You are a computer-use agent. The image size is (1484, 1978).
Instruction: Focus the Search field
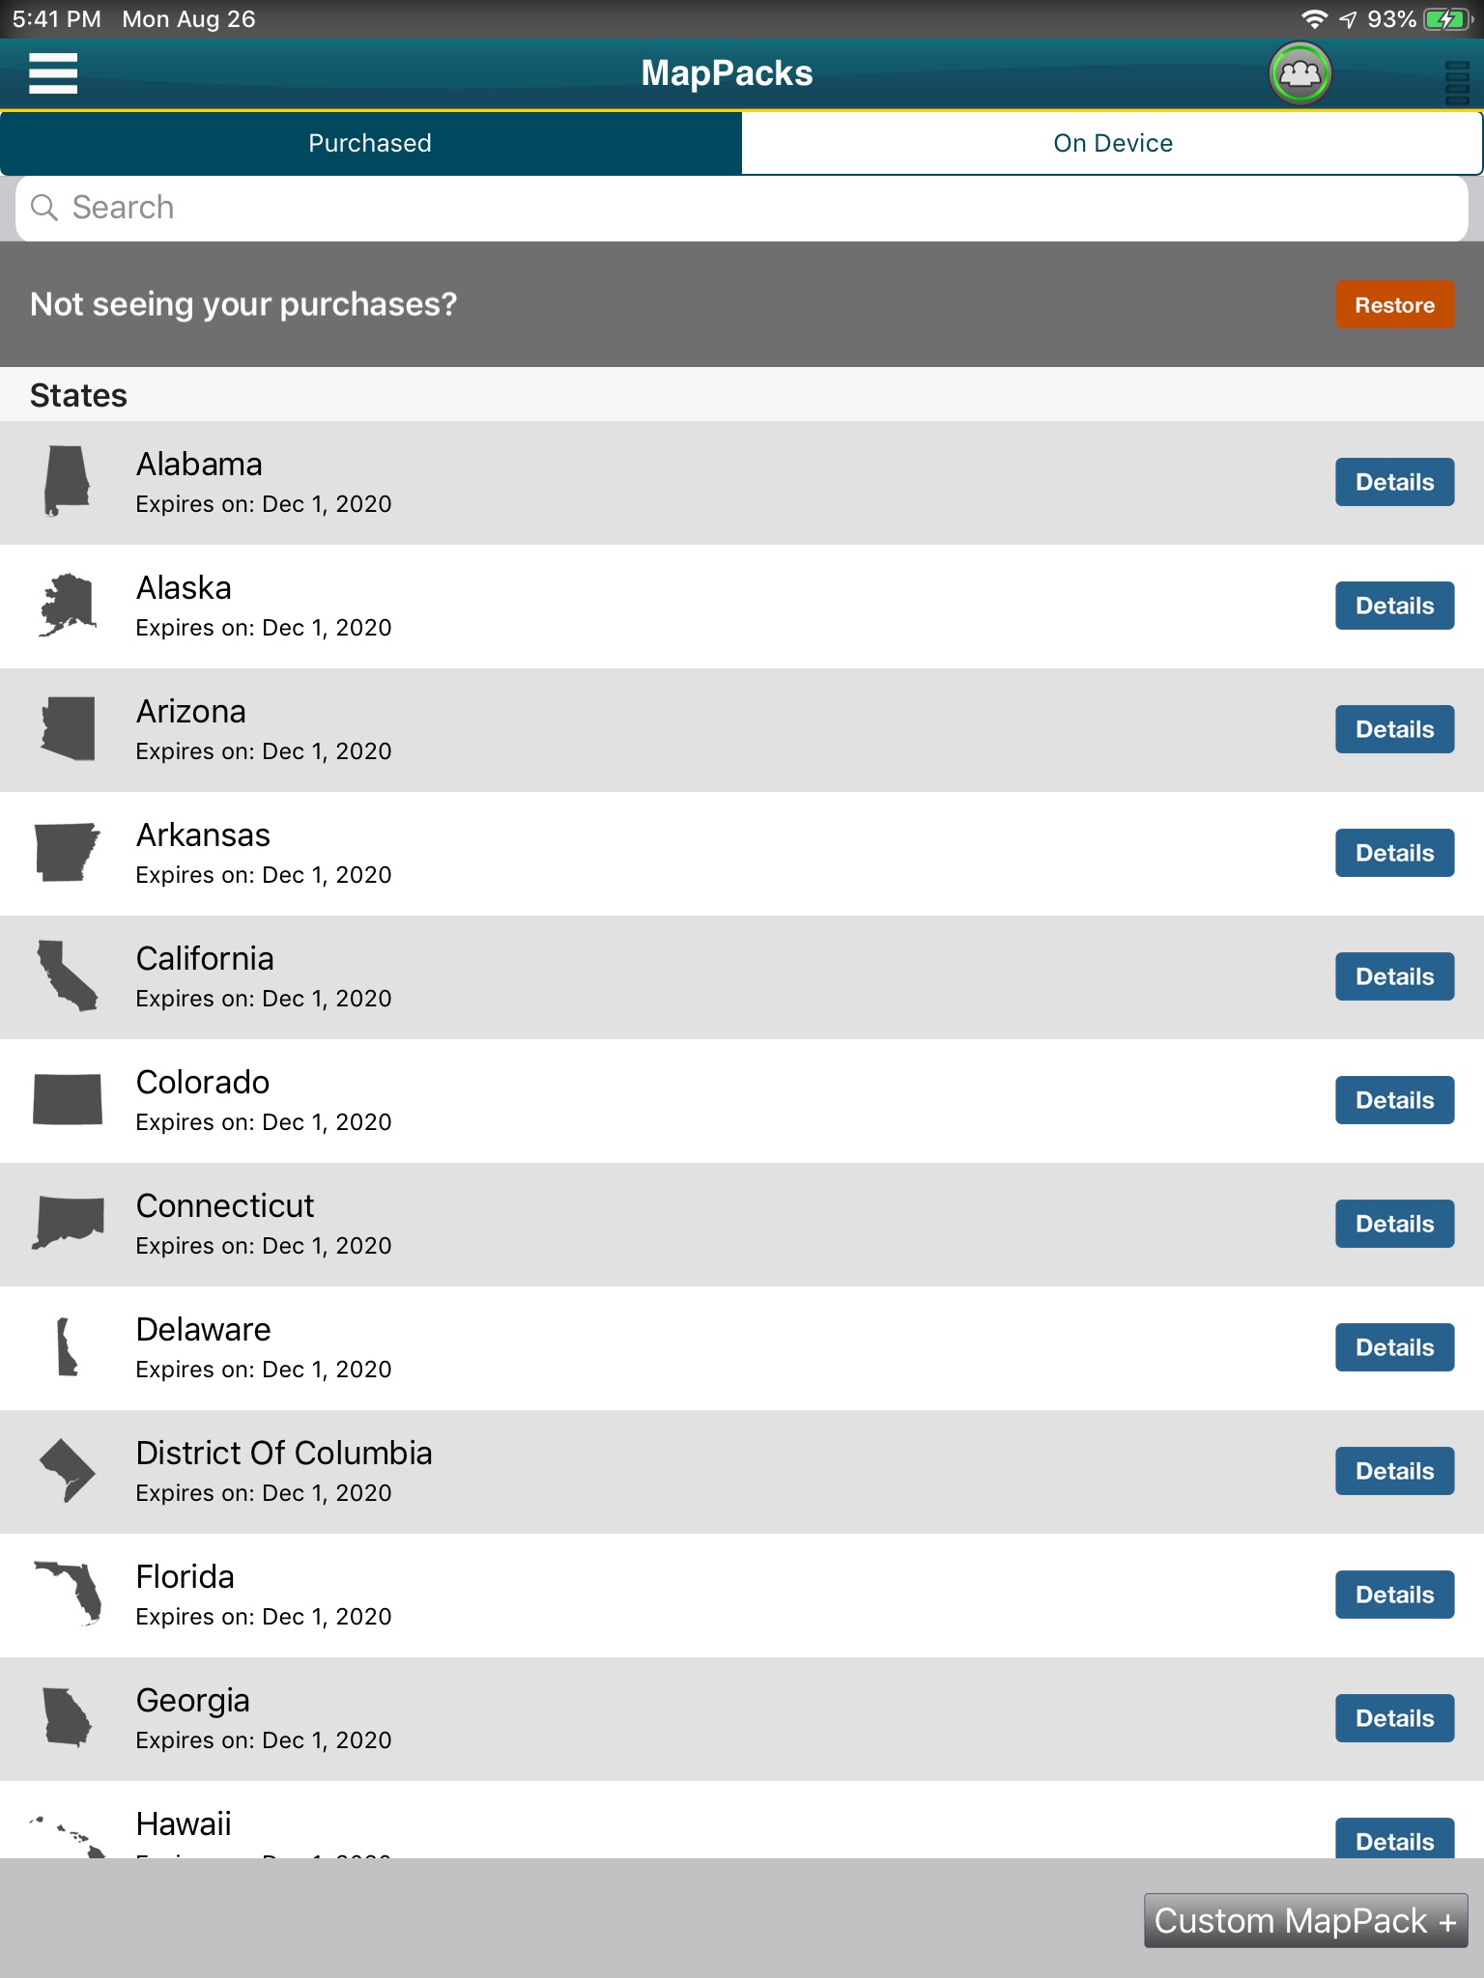pyautogui.click(x=742, y=208)
